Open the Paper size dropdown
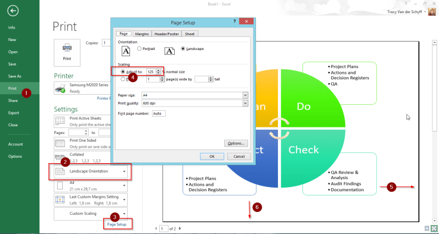This screenshot has height=234, width=439. click(245, 95)
